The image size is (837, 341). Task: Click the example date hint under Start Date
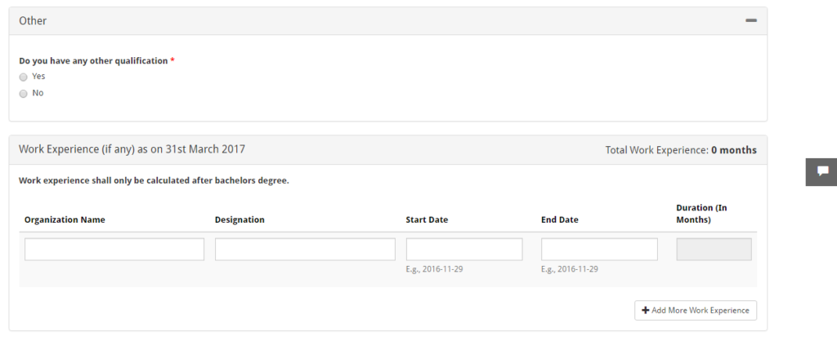[434, 269]
